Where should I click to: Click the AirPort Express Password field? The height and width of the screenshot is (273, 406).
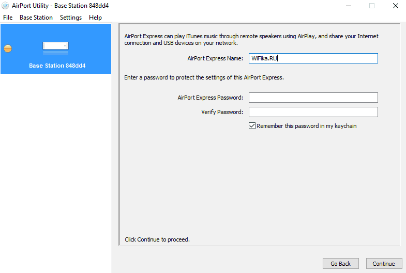(313, 98)
